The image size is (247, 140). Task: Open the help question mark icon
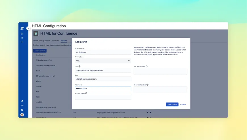pos(22,110)
